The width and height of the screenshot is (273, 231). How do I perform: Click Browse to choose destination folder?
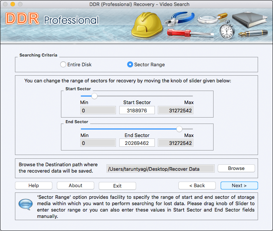coord(236,168)
